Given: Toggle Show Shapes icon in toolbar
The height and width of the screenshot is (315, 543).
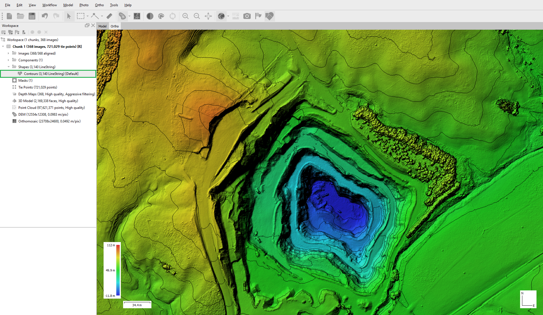Looking at the screenshot, I should 269,16.
